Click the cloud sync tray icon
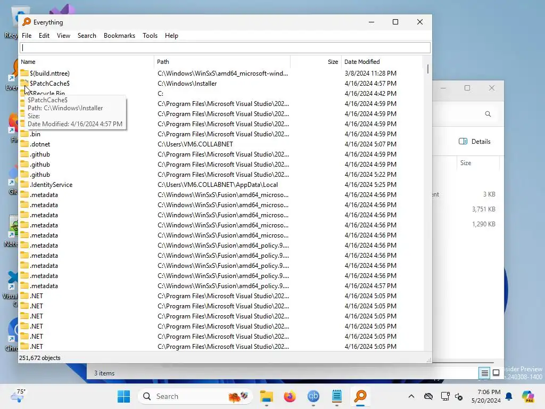Screen dimensions: 545x409 tap(428, 396)
